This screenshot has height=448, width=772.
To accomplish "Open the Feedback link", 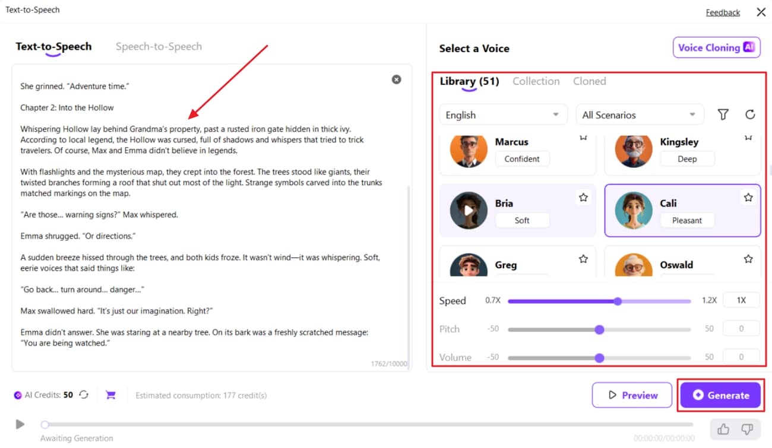I will (x=723, y=12).
